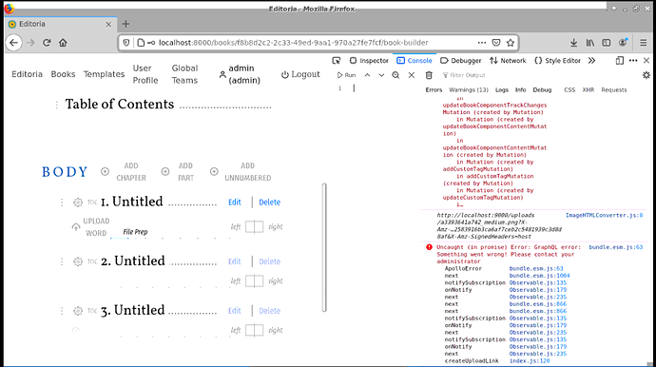Open drag handle dots for chapter 1 Untitled
This screenshot has width=656, height=367.
tap(62, 203)
